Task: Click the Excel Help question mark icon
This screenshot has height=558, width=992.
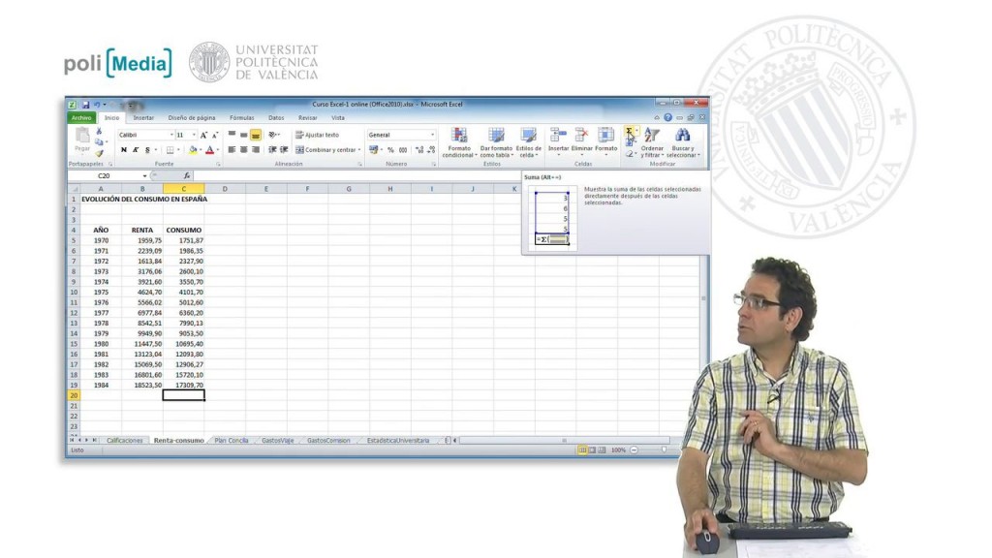Action: click(x=668, y=117)
